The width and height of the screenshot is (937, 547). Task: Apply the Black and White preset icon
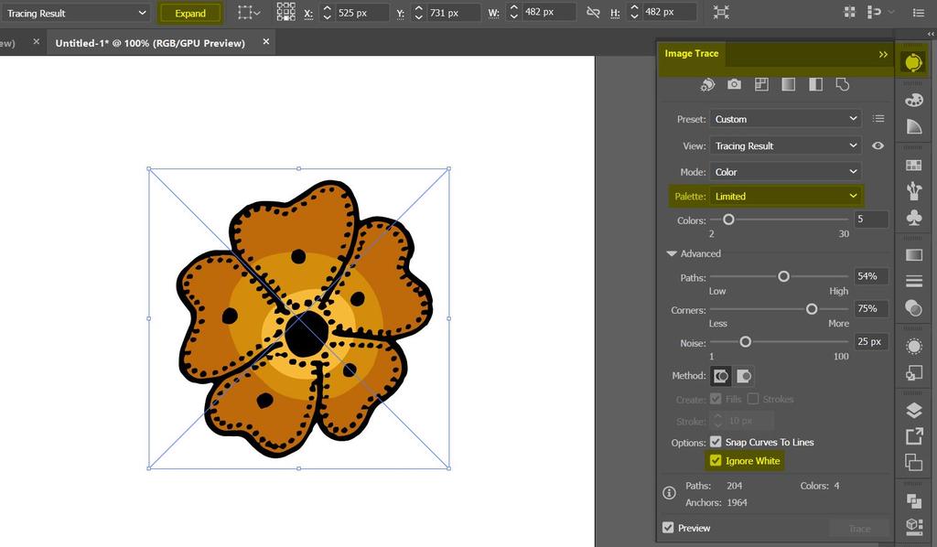(815, 84)
